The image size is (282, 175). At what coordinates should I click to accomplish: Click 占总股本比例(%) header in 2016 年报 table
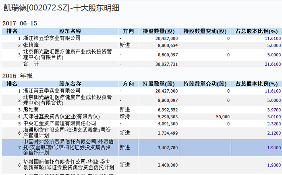pyautogui.click(x=257, y=84)
